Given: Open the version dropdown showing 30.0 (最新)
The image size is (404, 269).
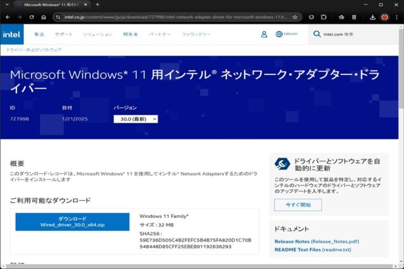Looking at the screenshot, I should 136,119.
